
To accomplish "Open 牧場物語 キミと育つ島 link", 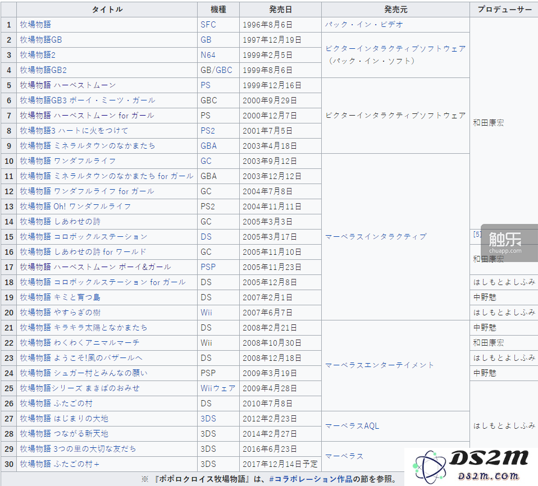I will (60, 297).
